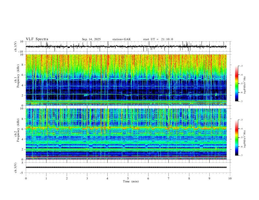The width and height of the screenshot is (259, 200).
Task: Click the ch.2 spectrogram panel
Action: [126, 134]
